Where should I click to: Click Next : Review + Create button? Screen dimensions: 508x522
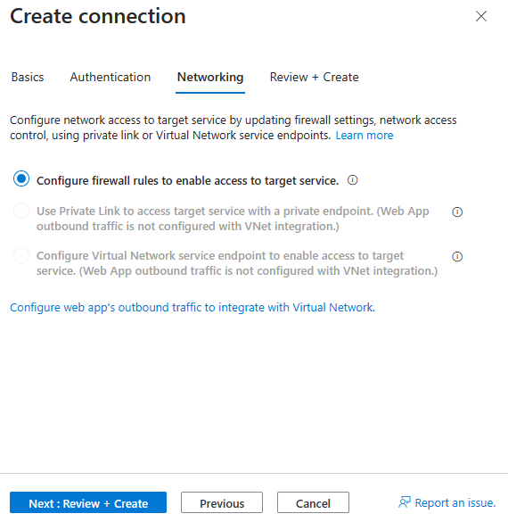[88, 502]
